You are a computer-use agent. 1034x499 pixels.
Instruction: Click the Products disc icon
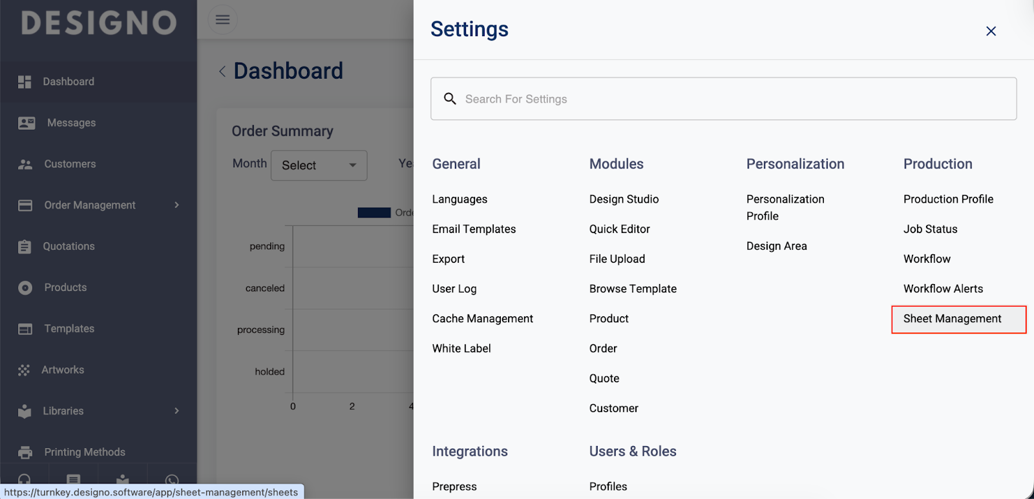coord(25,288)
